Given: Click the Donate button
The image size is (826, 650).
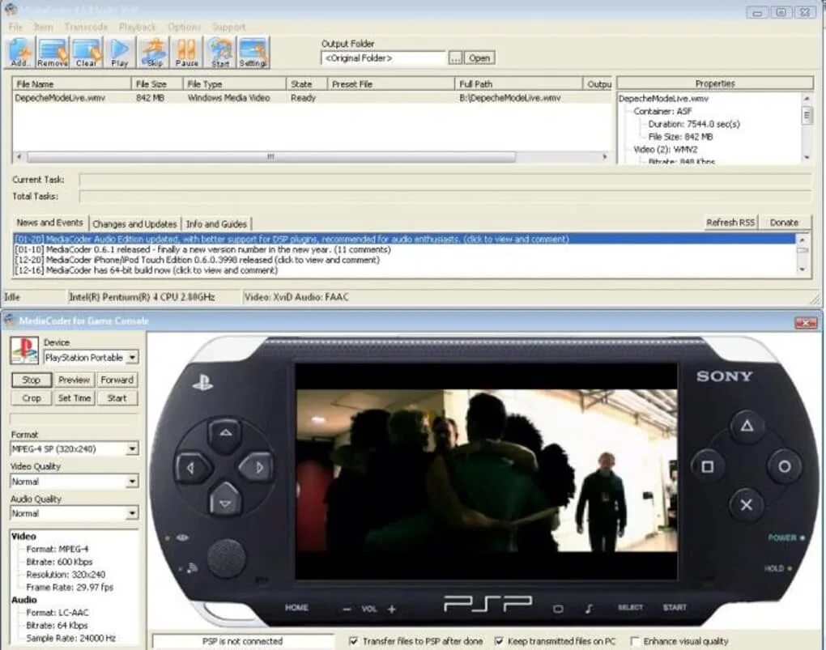Looking at the screenshot, I should tap(784, 223).
